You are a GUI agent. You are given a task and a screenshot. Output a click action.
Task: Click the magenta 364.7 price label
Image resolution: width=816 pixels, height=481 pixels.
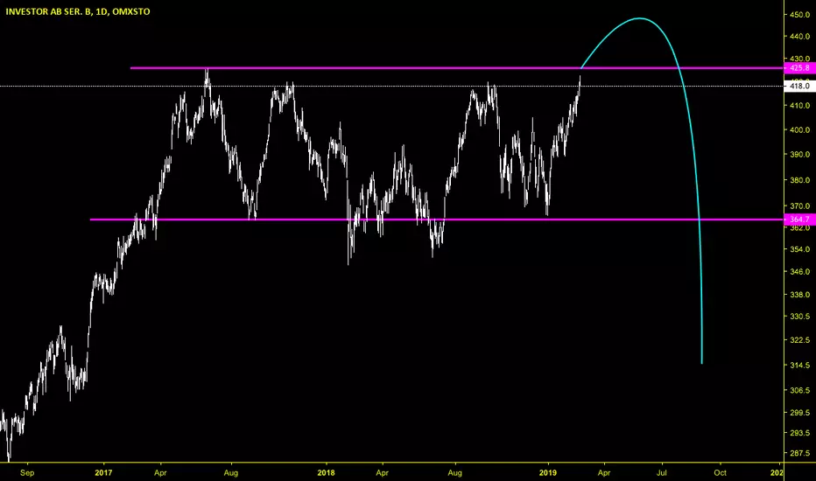[800, 220]
